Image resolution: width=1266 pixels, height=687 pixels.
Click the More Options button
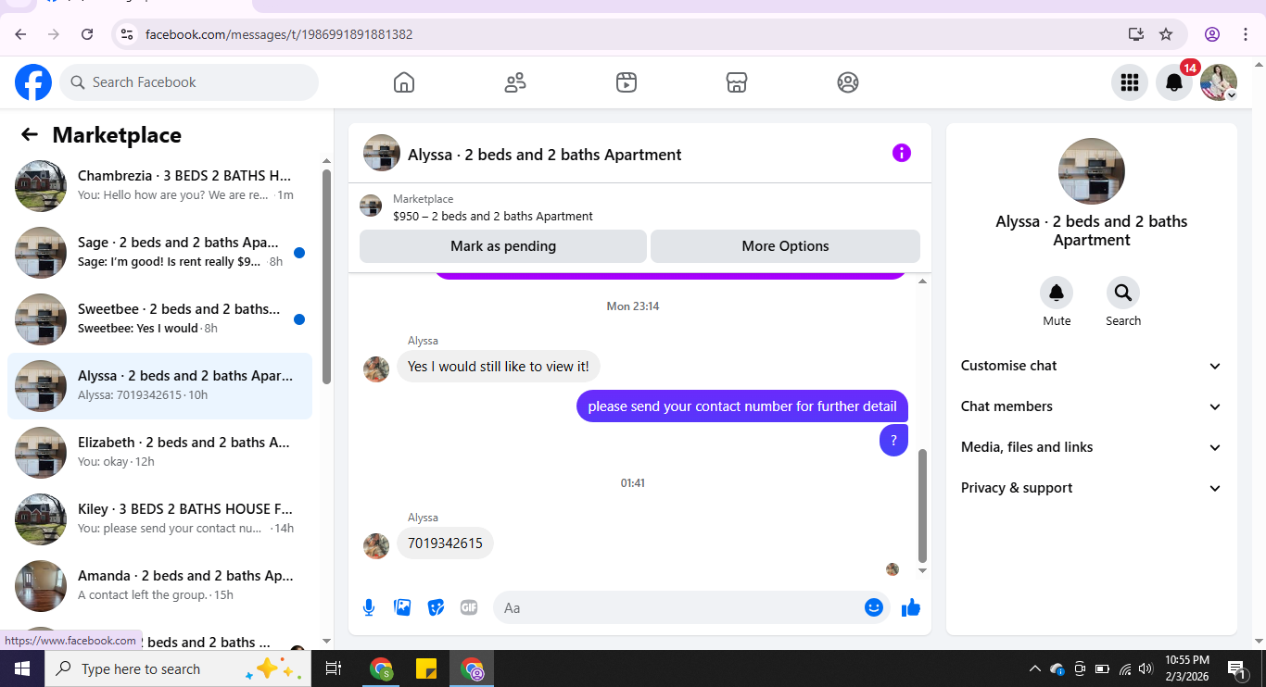tap(785, 246)
